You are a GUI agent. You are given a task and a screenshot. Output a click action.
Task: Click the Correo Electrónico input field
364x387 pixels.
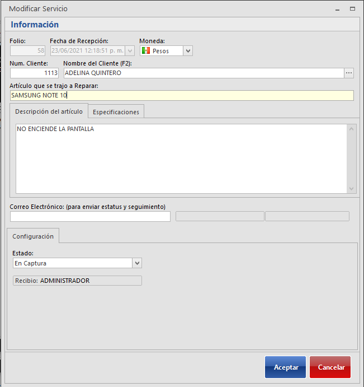tap(90, 217)
